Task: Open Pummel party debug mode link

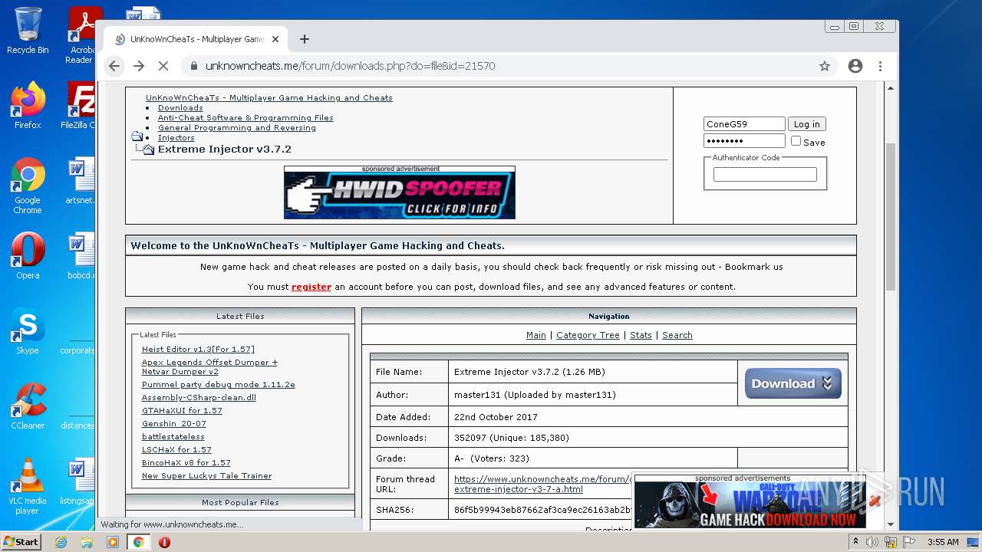Action: pos(219,384)
